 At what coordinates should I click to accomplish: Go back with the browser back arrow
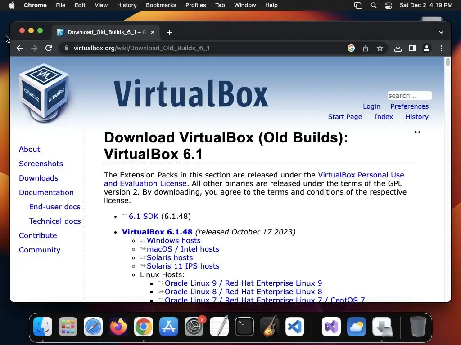click(x=20, y=48)
